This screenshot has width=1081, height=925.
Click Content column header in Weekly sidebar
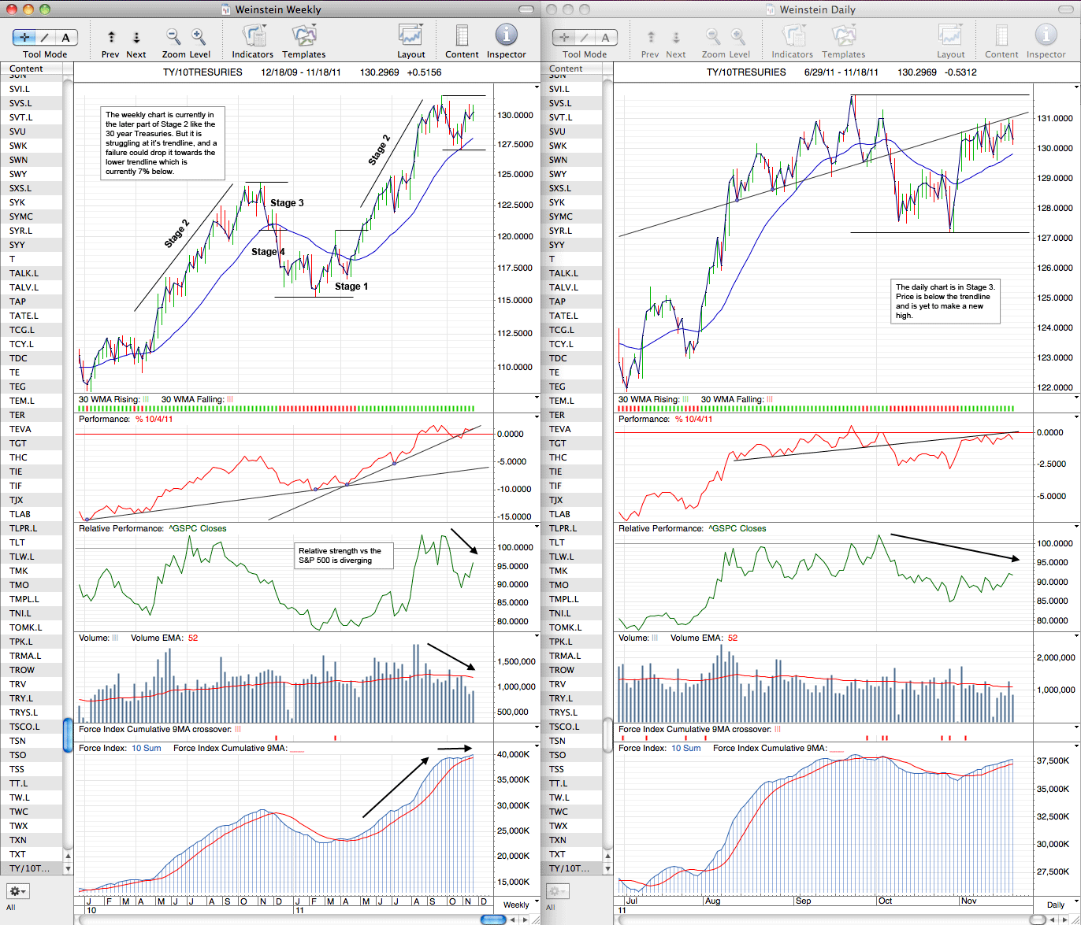[32, 68]
